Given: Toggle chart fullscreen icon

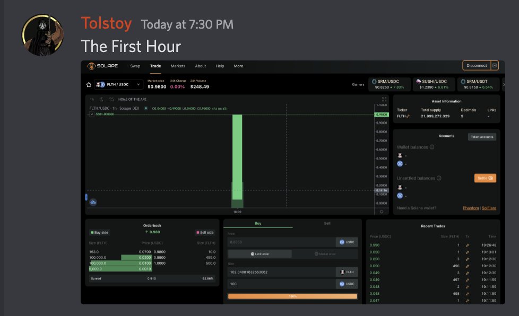Looking at the screenshot, I should (384, 99).
